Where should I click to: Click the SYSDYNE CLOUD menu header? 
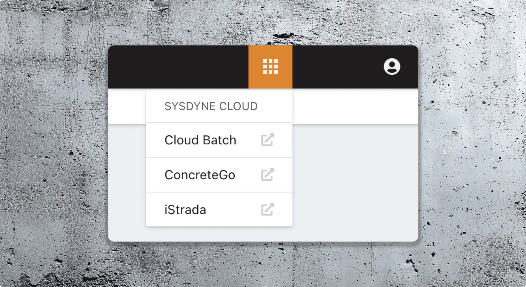tap(211, 106)
